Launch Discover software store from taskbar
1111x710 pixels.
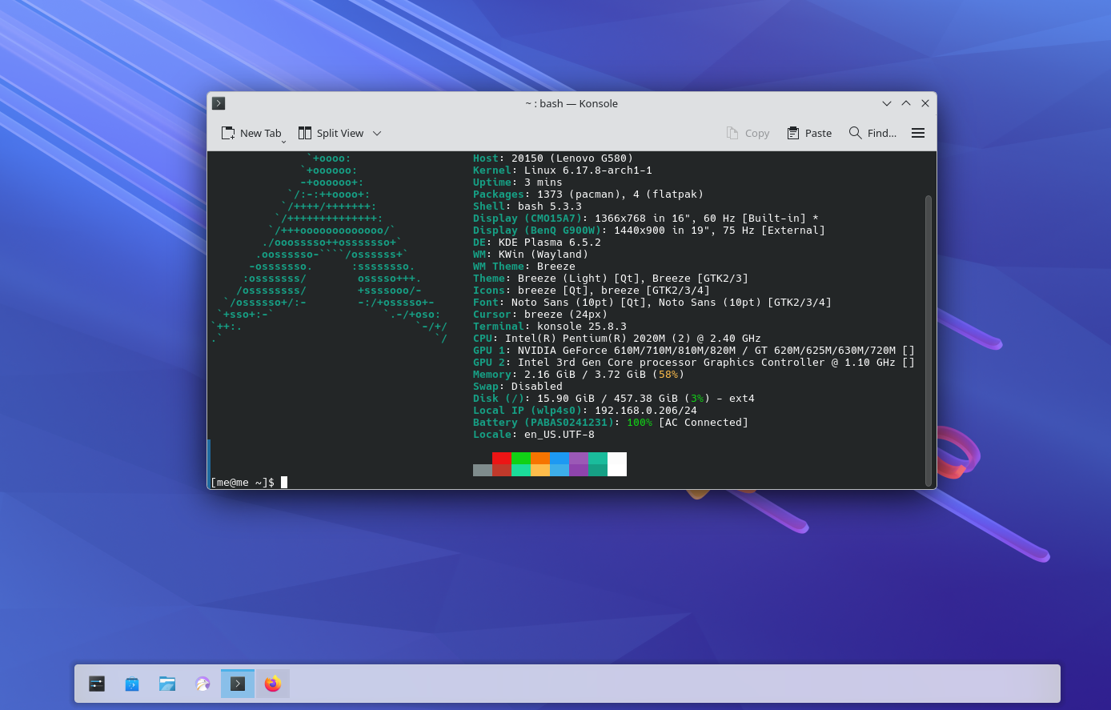[x=132, y=684]
